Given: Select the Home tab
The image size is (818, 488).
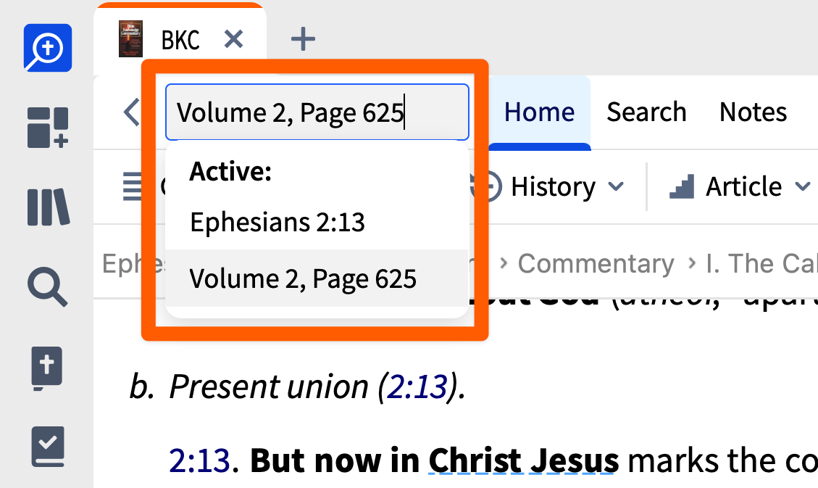Looking at the screenshot, I should (540, 112).
